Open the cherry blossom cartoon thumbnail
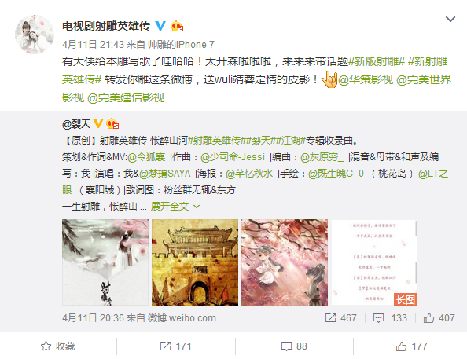This screenshot has width=467, height=359. 285,262
